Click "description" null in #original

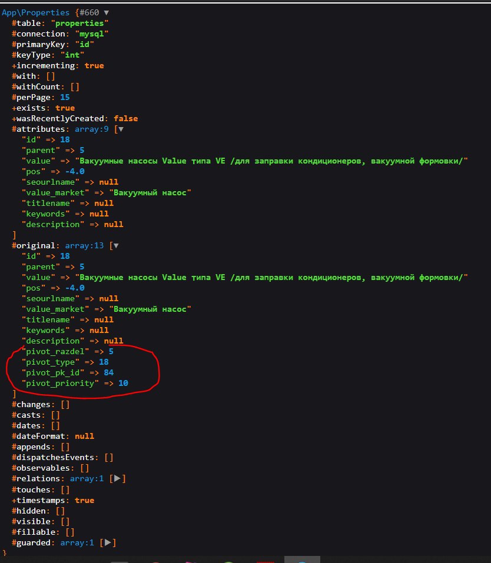(114, 341)
